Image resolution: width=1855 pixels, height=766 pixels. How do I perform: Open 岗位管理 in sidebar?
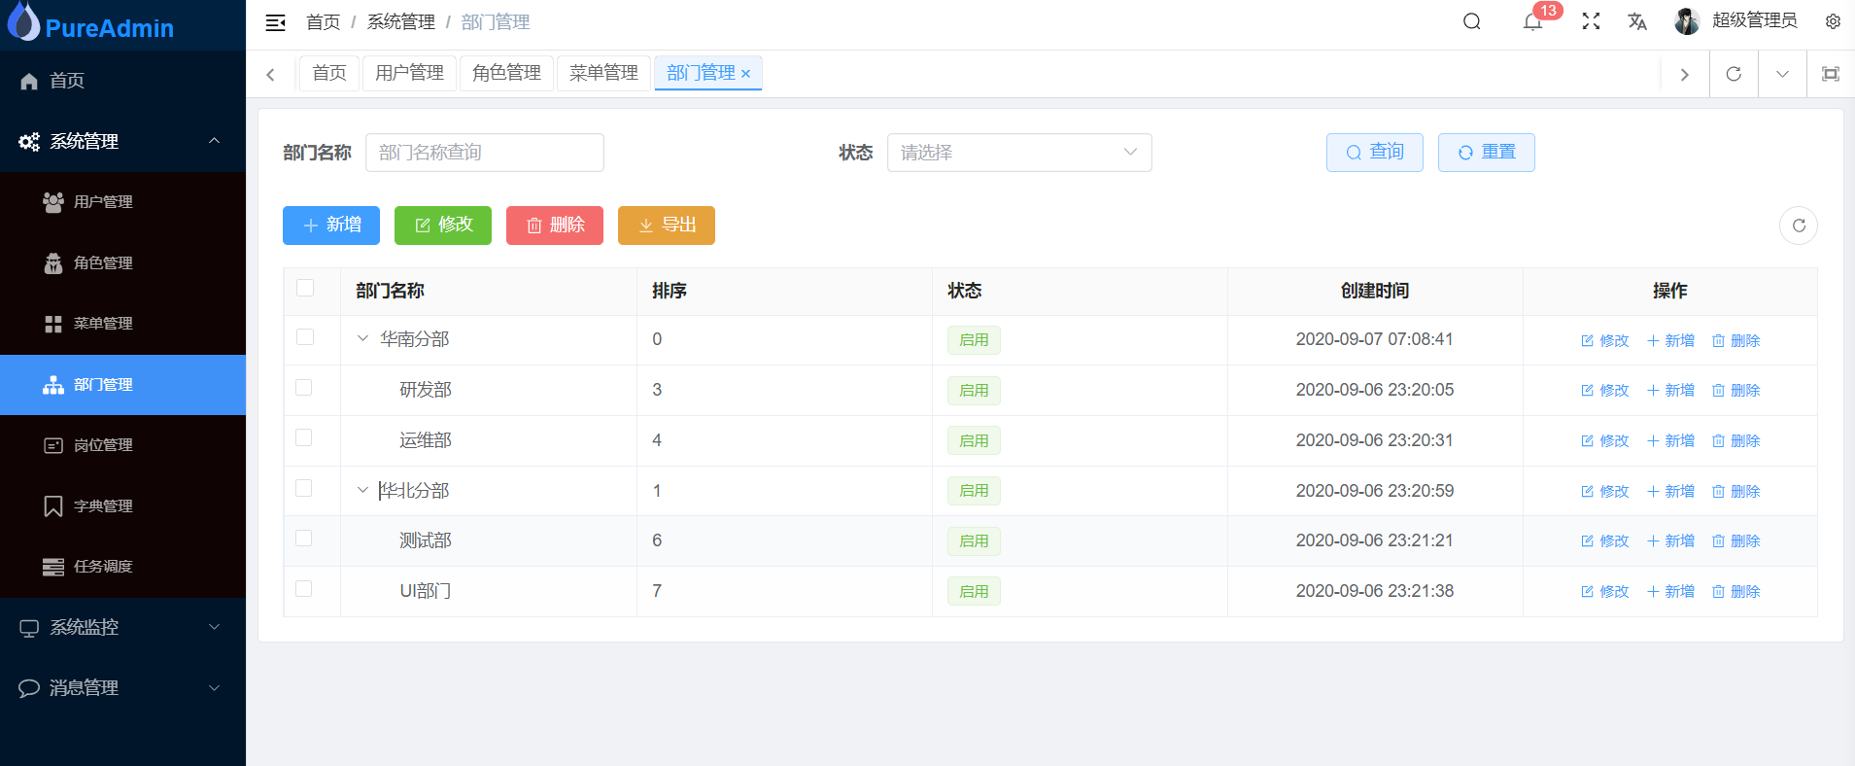point(122,445)
